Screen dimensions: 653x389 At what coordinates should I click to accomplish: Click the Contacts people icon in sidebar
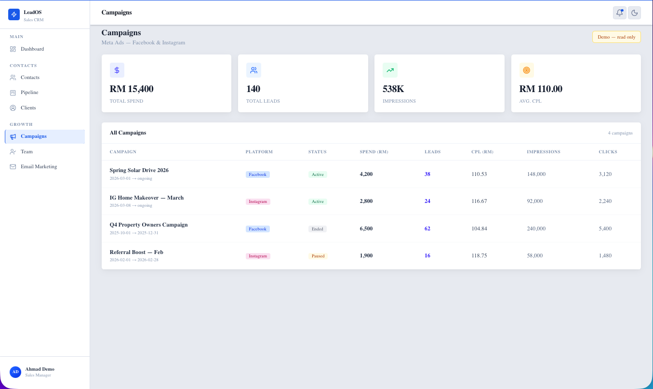tap(14, 77)
